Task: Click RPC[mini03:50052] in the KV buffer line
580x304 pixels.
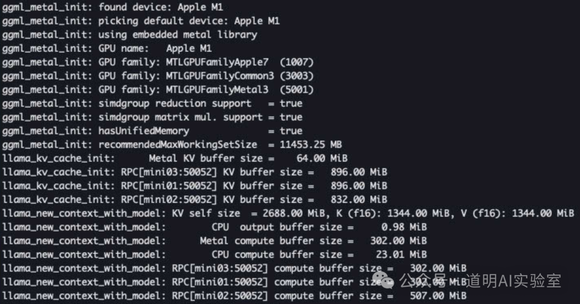Action: click(x=169, y=172)
